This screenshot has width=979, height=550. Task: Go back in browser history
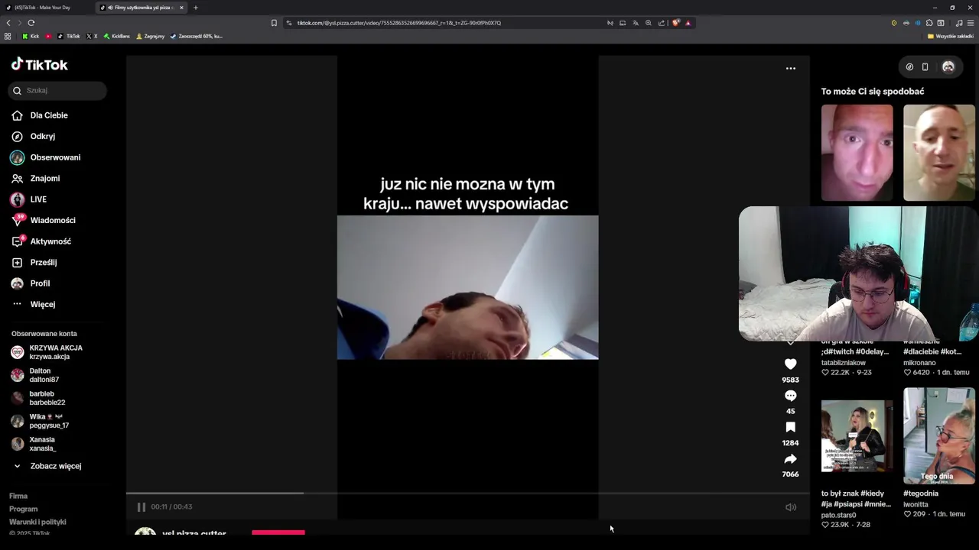tap(8, 23)
